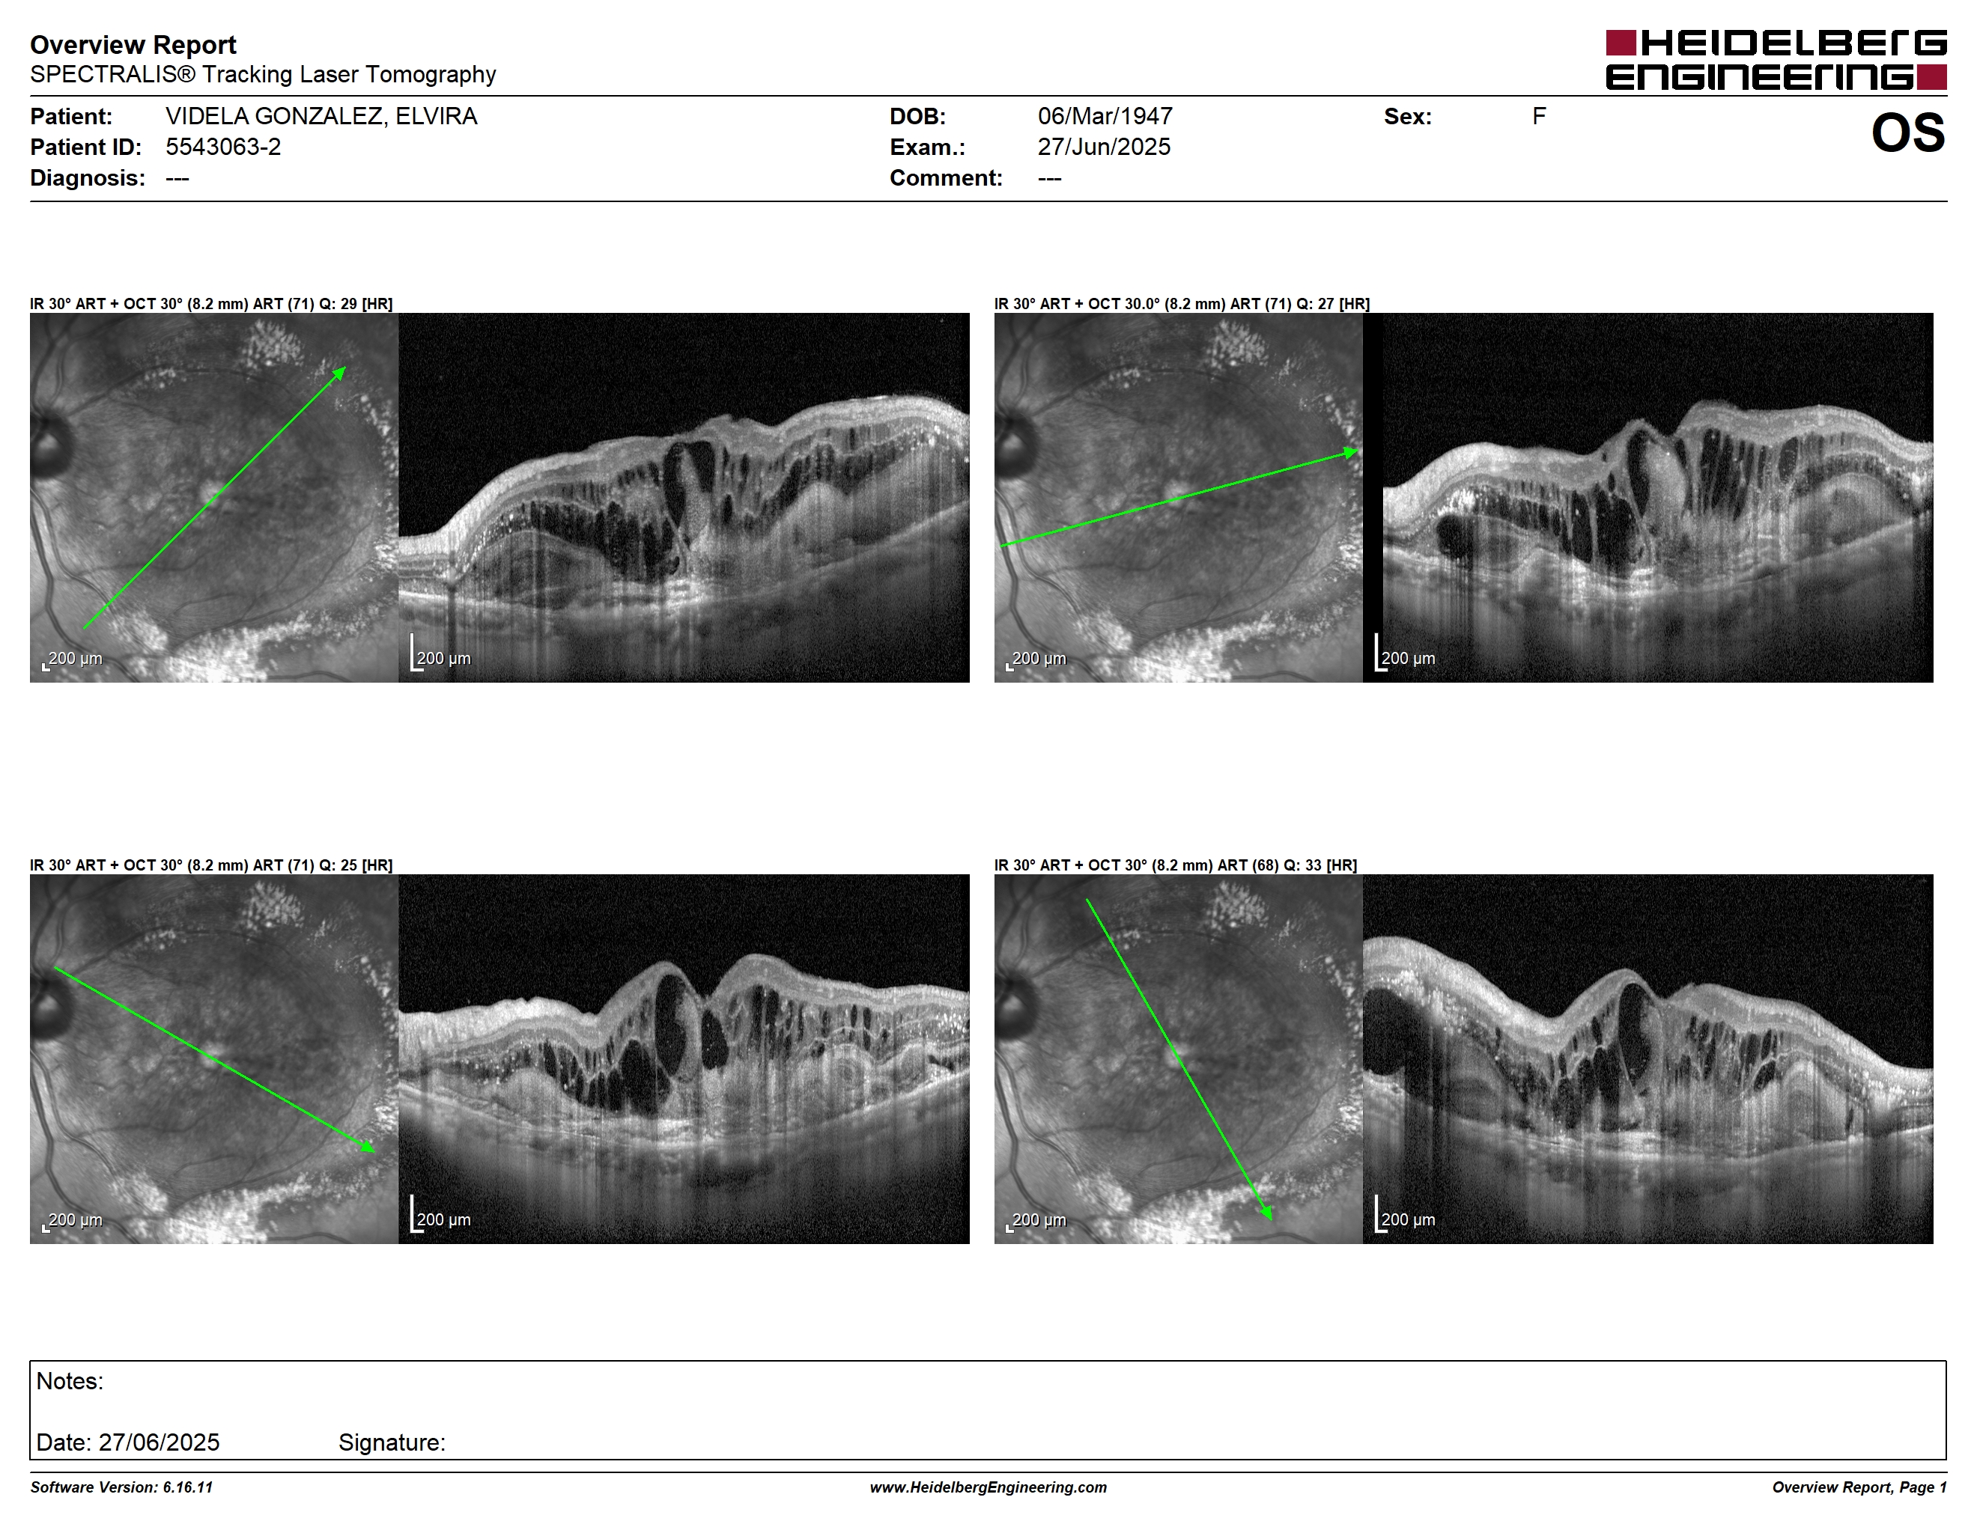Click the 200 µm scale in Q: 29 fundus image
The width and height of the screenshot is (1977, 1527).
tap(73, 659)
